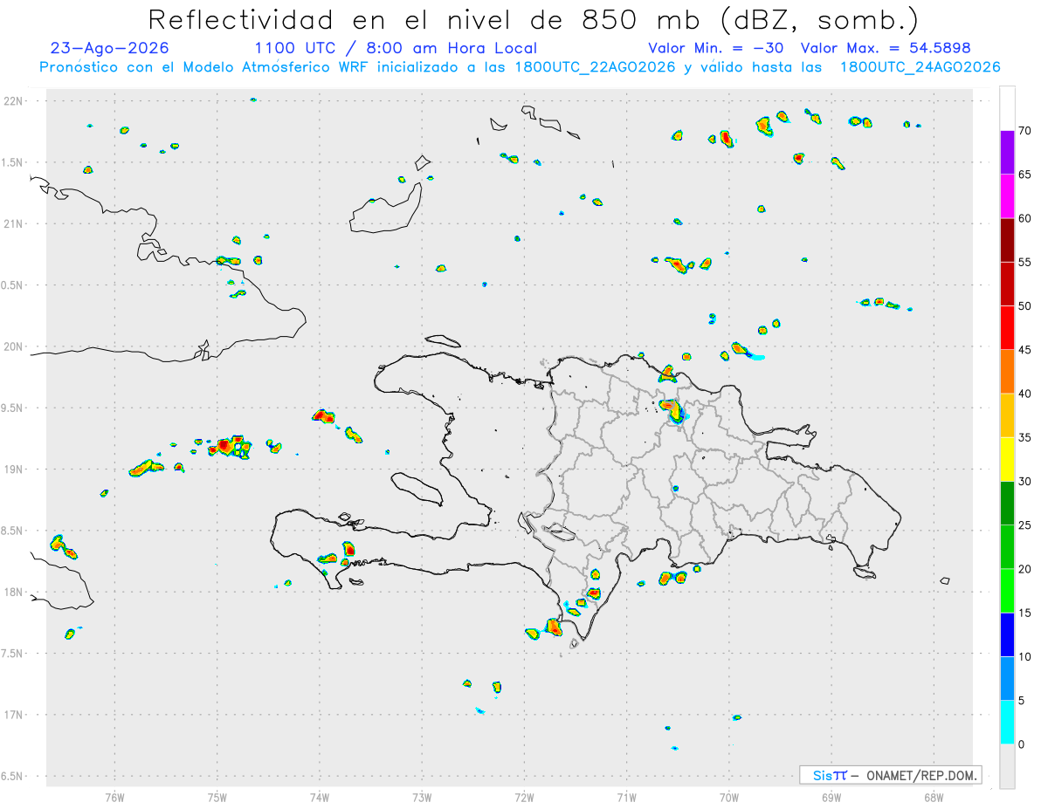
Task: Click the '19N' latitude label
Action: tap(13, 469)
